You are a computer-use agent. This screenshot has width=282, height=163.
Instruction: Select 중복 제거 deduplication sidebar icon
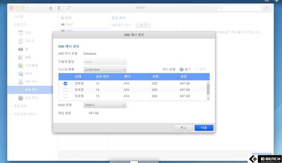pyautogui.click(x=21, y=90)
